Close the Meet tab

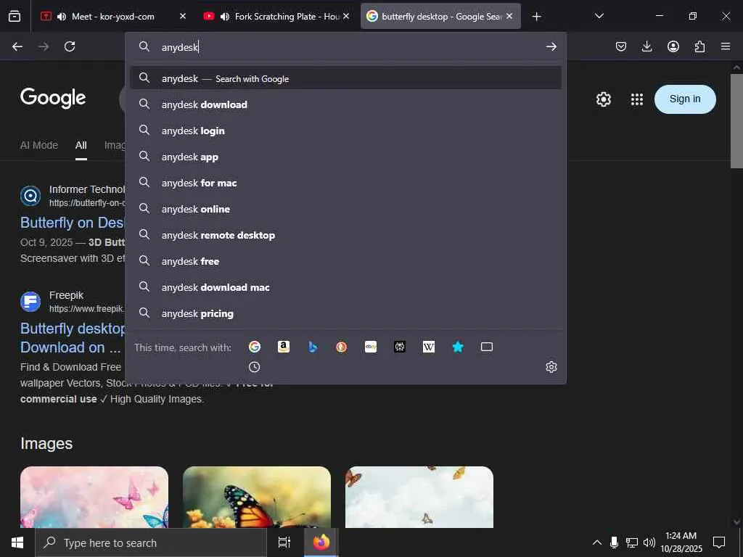point(183,16)
